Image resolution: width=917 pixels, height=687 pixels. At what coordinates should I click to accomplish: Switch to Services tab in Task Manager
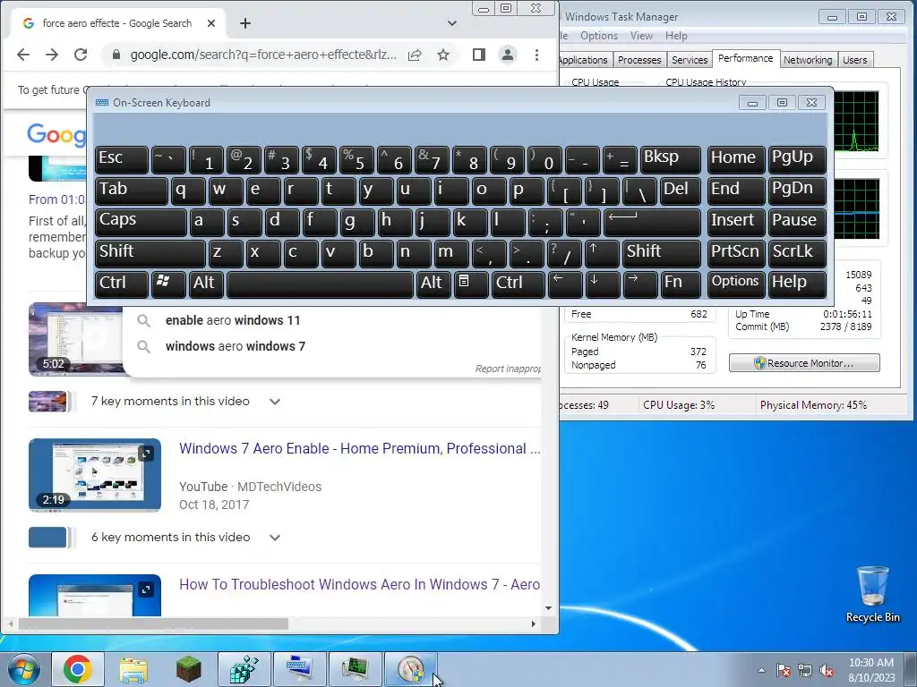(690, 60)
